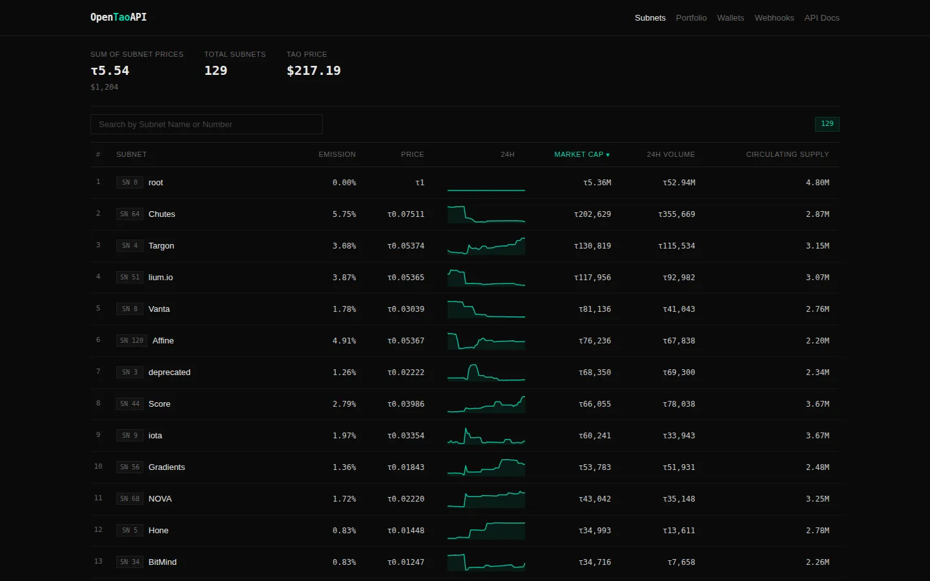Click the SN 4 badge
The width and height of the screenshot is (930, 581).
(130, 246)
